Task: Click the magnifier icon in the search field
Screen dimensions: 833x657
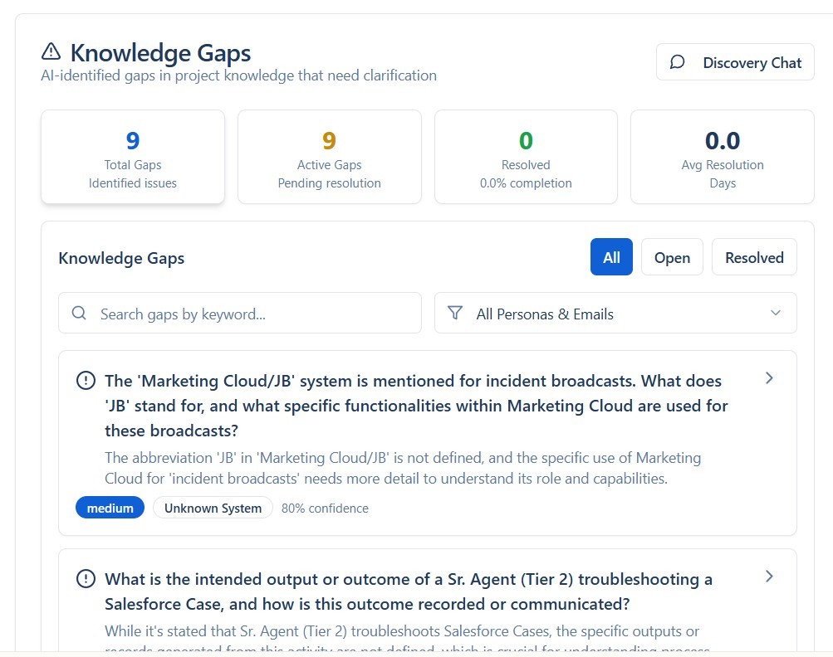Action: coord(79,313)
